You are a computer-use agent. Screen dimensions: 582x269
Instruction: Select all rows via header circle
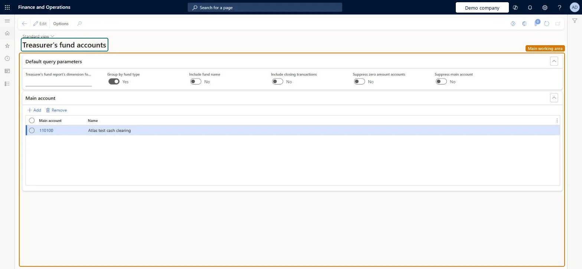pyautogui.click(x=32, y=120)
